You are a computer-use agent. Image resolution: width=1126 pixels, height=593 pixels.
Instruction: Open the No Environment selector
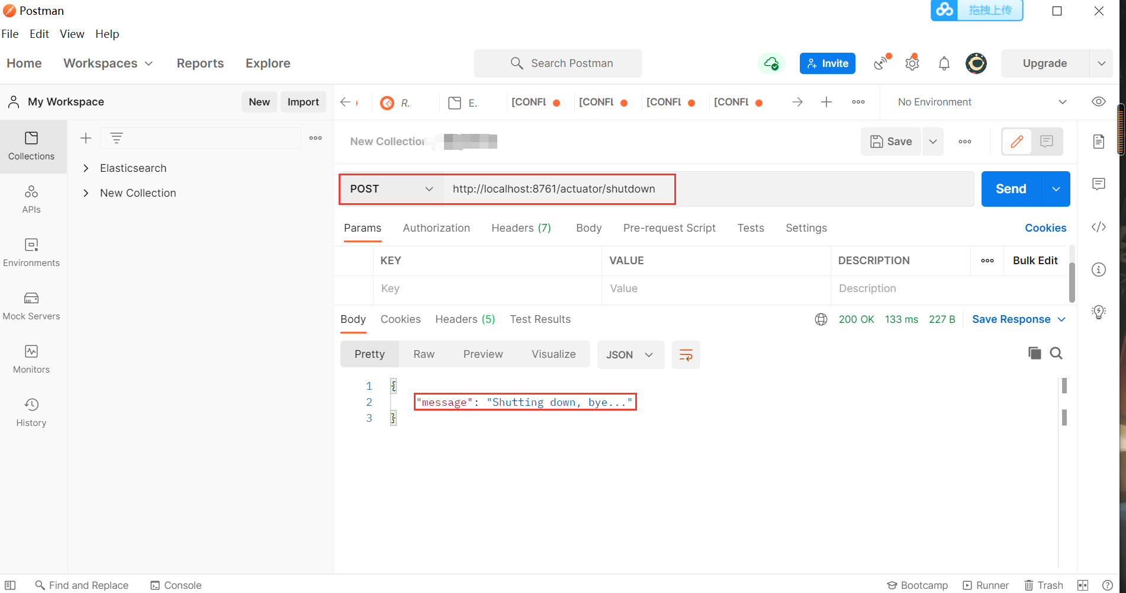(982, 102)
